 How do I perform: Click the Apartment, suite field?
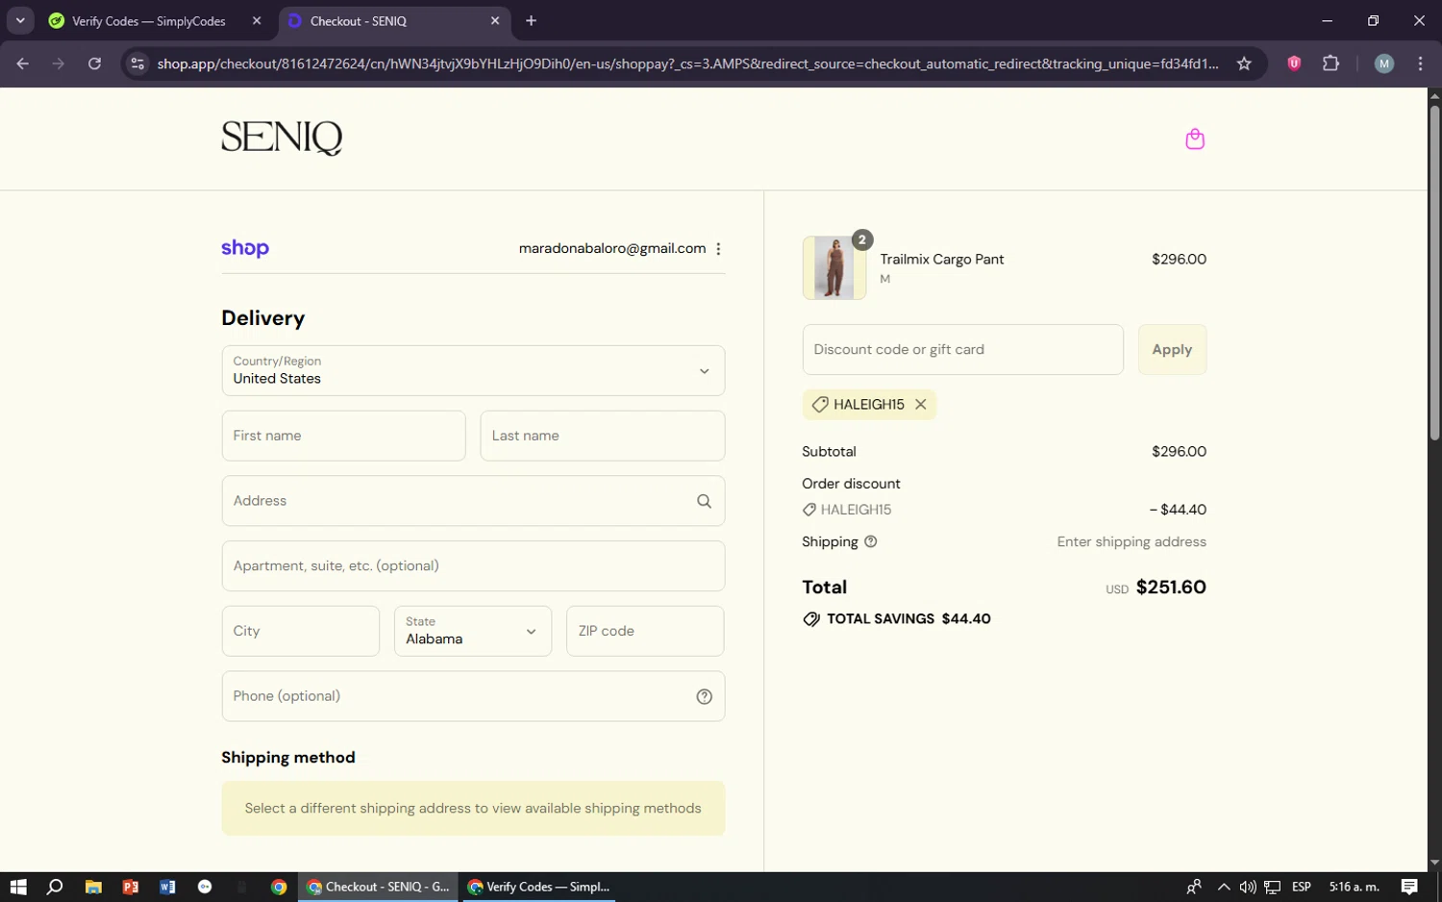pyautogui.click(x=473, y=565)
